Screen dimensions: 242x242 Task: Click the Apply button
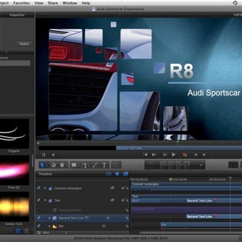(24, 44)
